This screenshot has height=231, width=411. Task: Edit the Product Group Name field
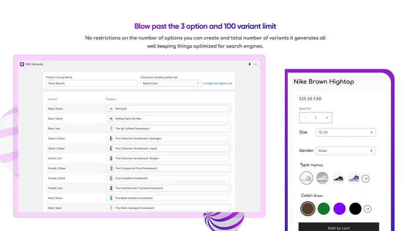point(91,83)
